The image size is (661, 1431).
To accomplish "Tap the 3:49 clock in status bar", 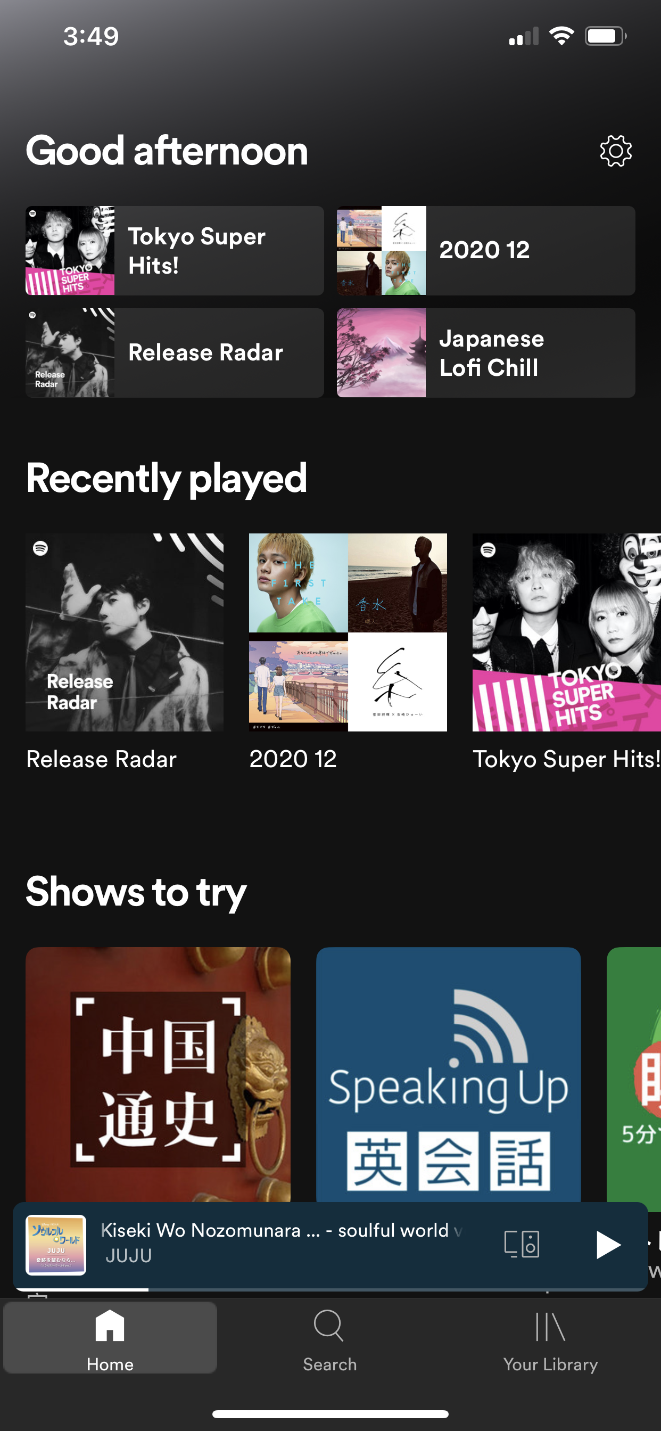I will pos(91,36).
